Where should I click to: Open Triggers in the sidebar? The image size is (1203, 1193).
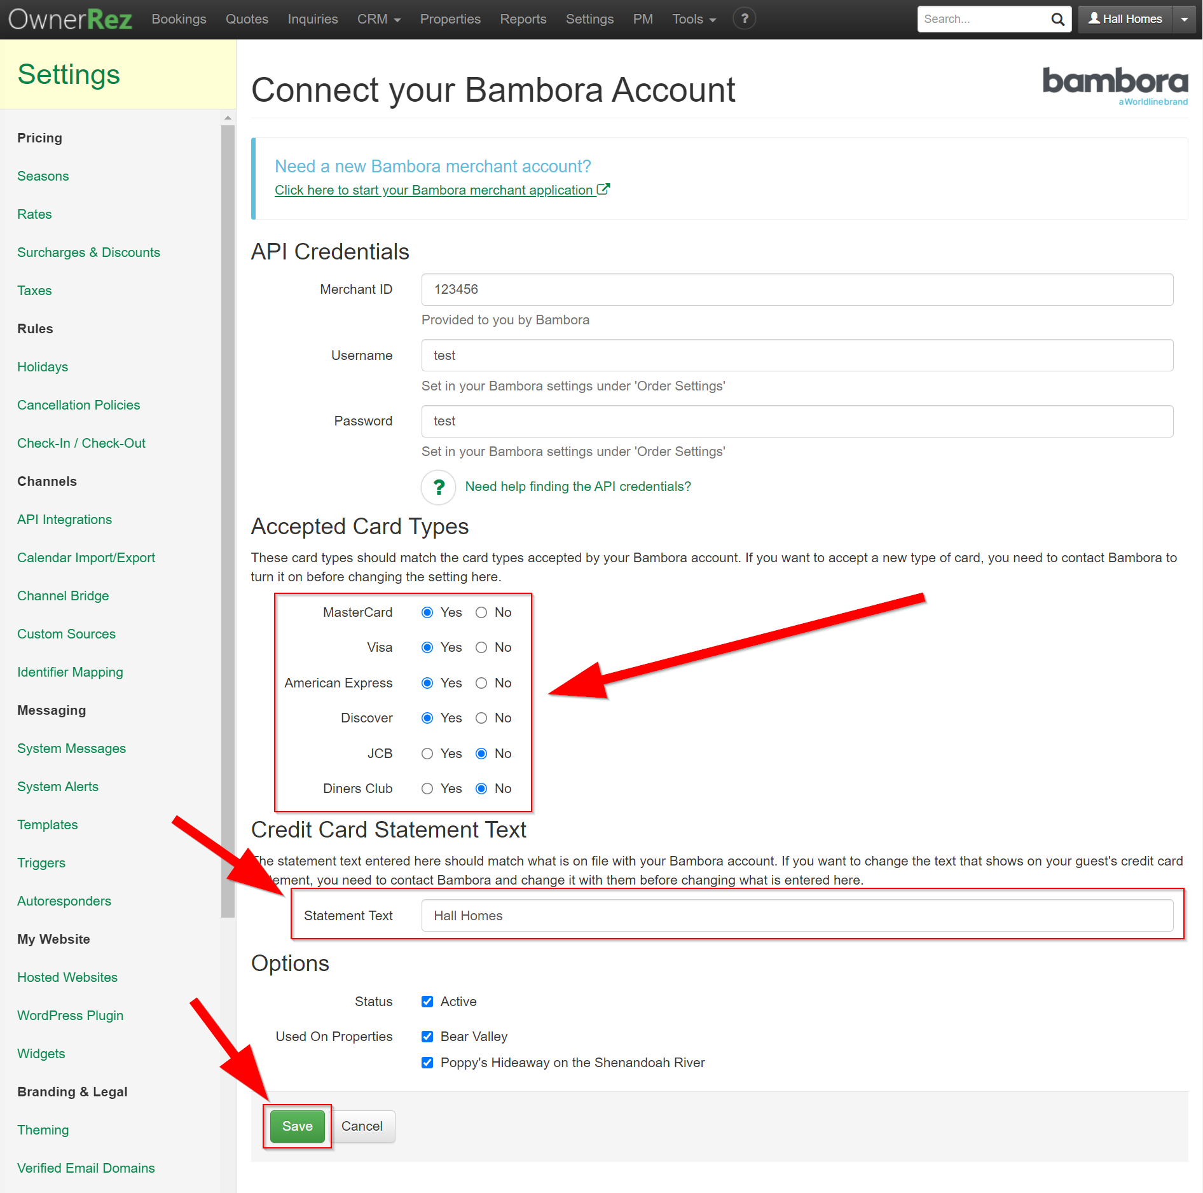click(x=41, y=863)
